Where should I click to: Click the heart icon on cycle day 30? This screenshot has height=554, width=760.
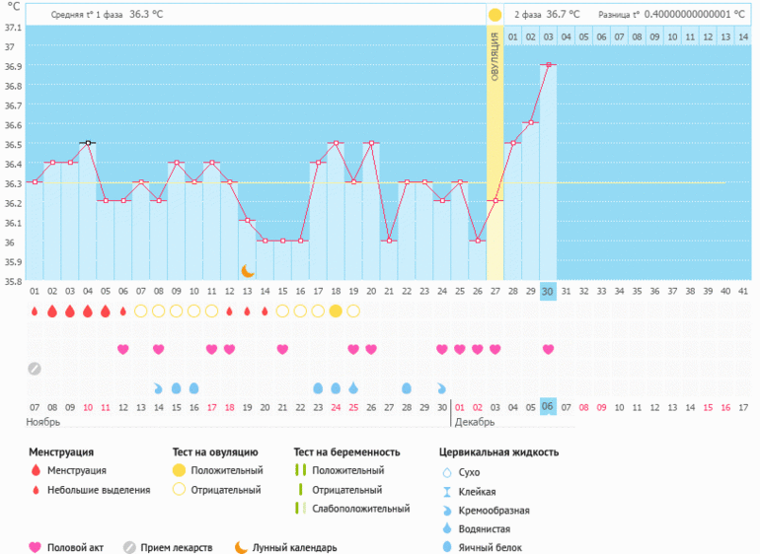[x=548, y=349]
